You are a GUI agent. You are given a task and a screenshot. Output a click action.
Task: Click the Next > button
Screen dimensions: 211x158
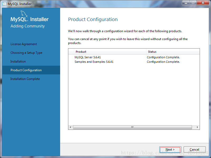point(170,149)
